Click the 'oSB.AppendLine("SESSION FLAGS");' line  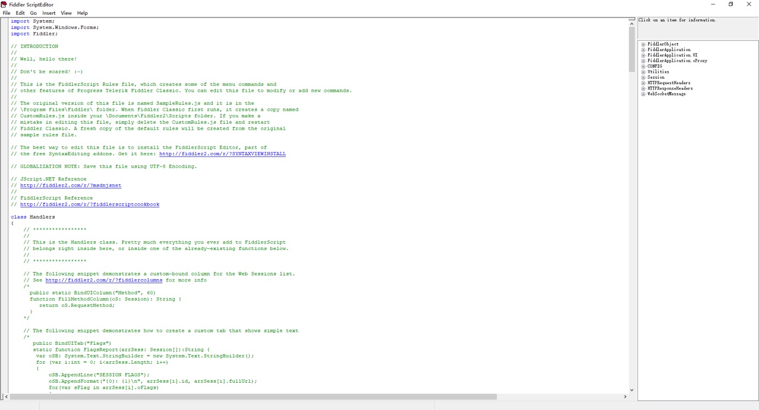(x=99, y=375)
